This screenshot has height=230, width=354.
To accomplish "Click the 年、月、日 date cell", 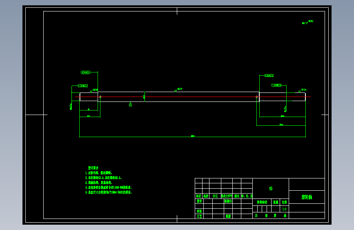I will point(247,196).
